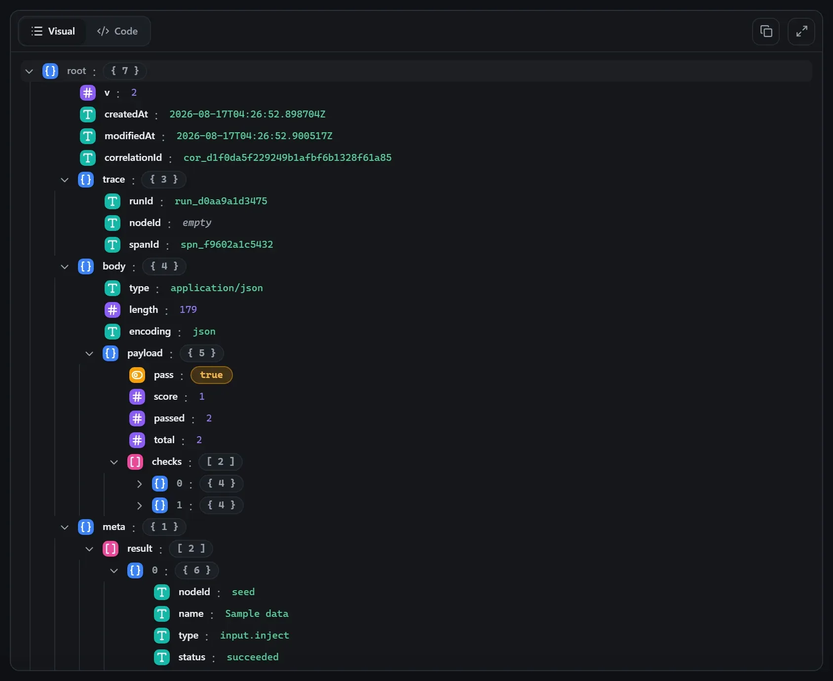Expand viewer with the fullscreen icon

coord(801,32)
